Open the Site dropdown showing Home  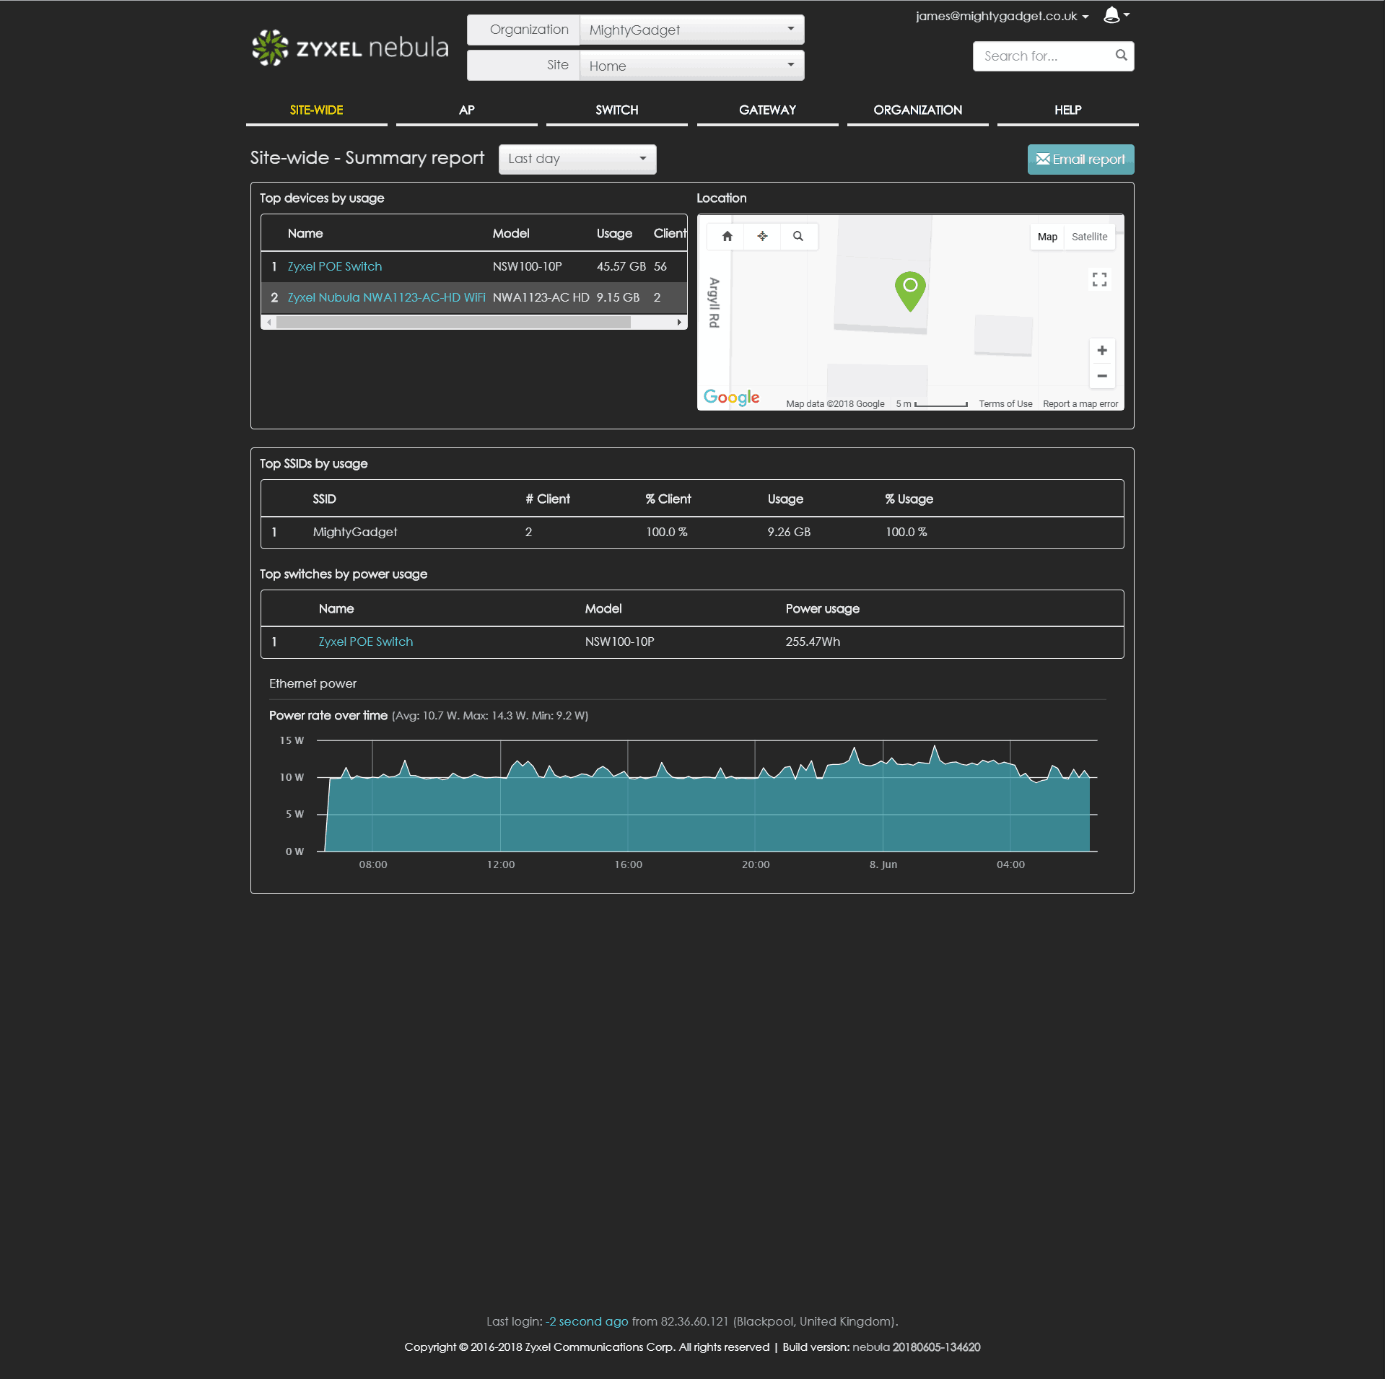(691, 66)
